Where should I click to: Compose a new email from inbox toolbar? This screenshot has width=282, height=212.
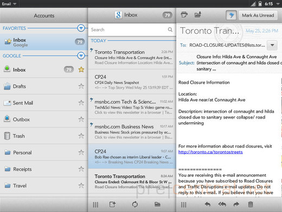coord(112,204)
